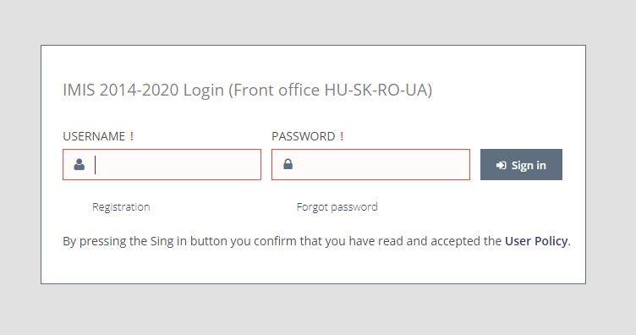Viewport: 636px width, 335px height.
Task: Focus the USERNAME text input box
Action: coord(162,164)
